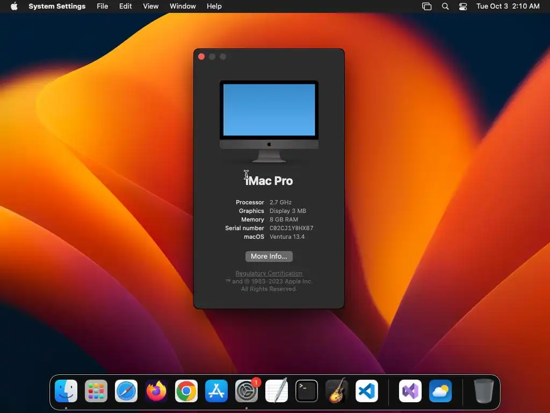The width and height of the screenshot is (550, 413).
Task: Open the Window menu
Action: [x=183, y=6]
